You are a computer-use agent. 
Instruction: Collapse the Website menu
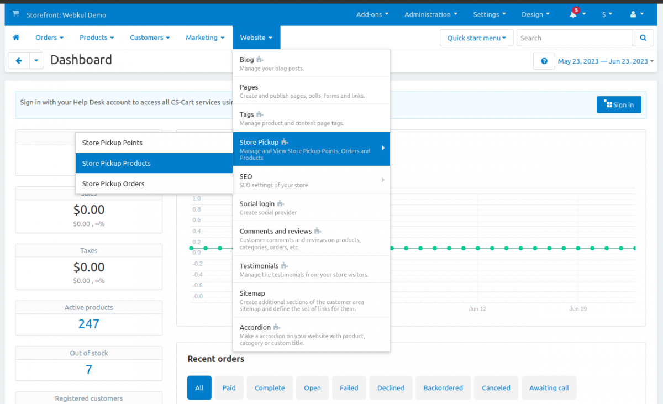[x=256, y=38]
